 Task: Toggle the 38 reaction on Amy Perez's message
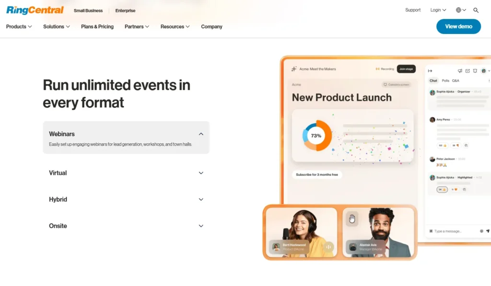[x=456, y=146]
